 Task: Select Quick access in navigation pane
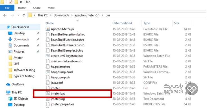point(20,27)
